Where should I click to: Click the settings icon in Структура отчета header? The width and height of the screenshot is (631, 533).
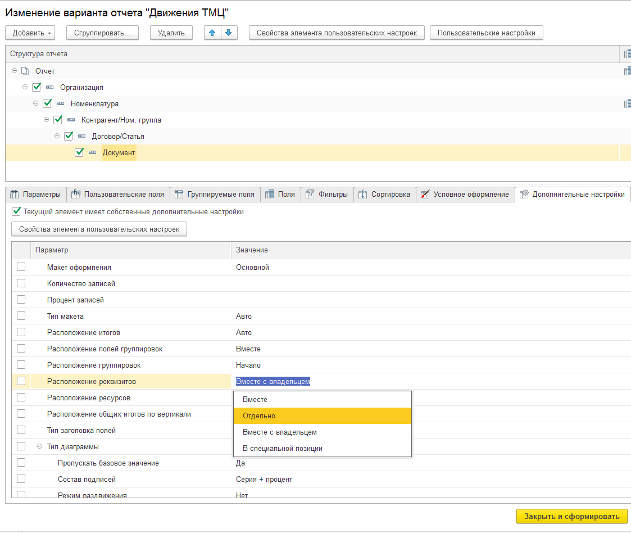(x=627, y=54)
